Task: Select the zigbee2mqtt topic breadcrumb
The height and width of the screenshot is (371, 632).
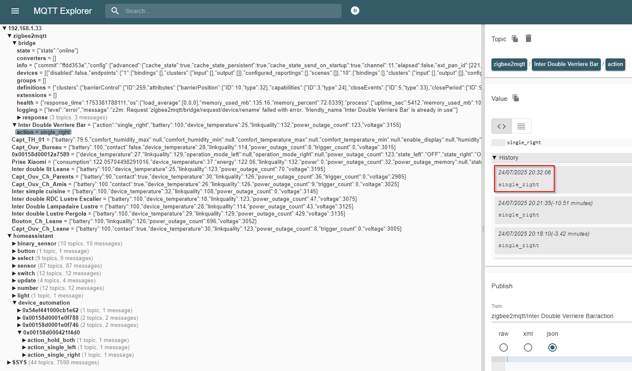Action: pos(509,64)
